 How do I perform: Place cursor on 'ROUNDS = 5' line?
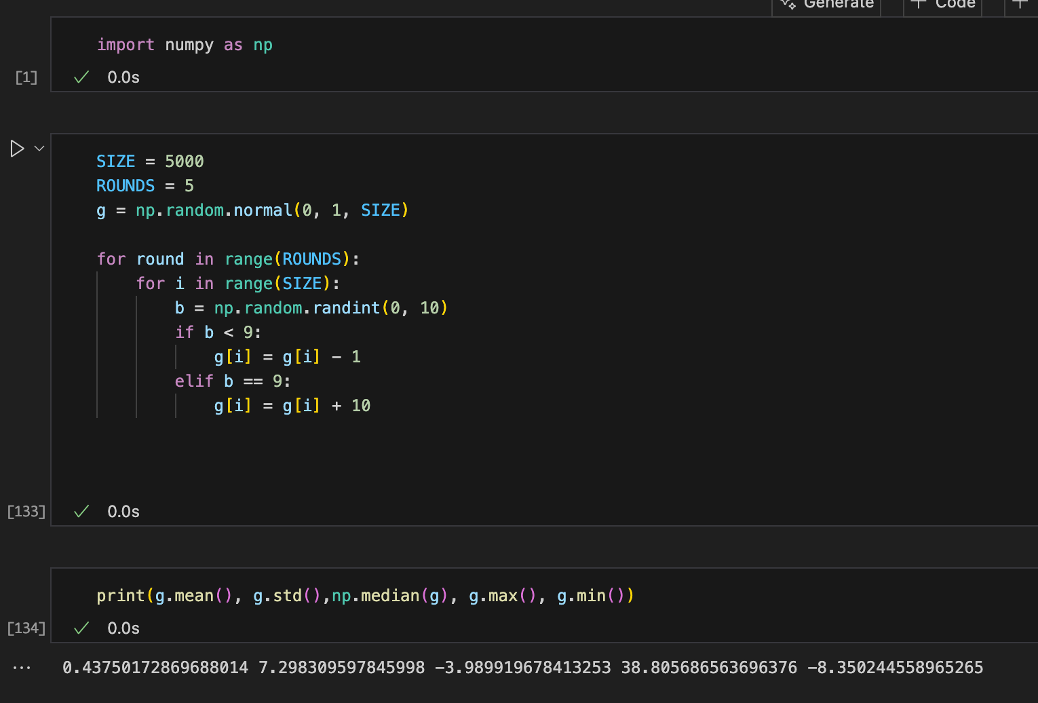tap(145, 186)
